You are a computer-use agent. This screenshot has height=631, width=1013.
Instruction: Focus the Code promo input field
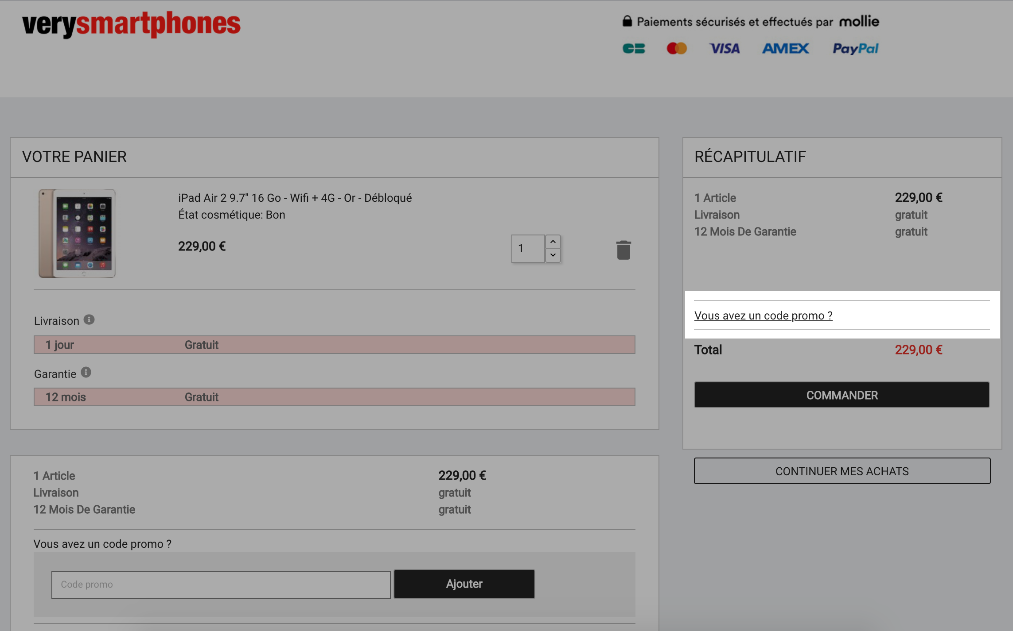[221, 585]
